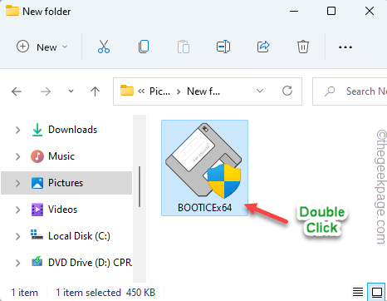Open address bar history dropdown
387x301 pixels.
(x=260, y=91)
